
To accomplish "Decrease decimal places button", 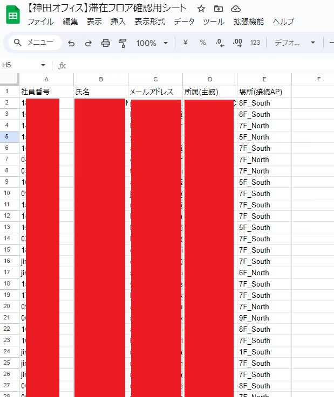I will coord(220,43).
